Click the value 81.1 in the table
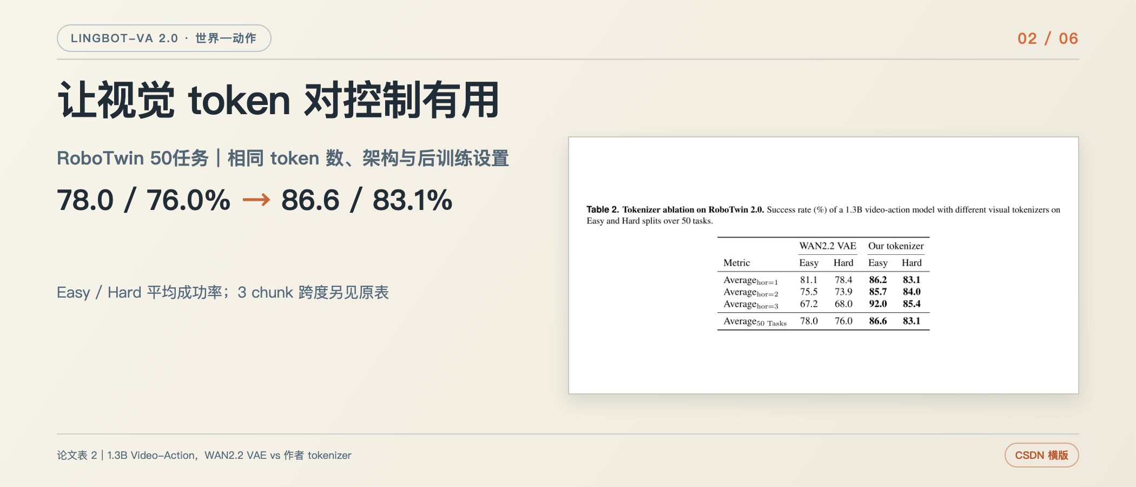Image resolution: width=1136 pixels, height=487 pixels. [809, 280]
